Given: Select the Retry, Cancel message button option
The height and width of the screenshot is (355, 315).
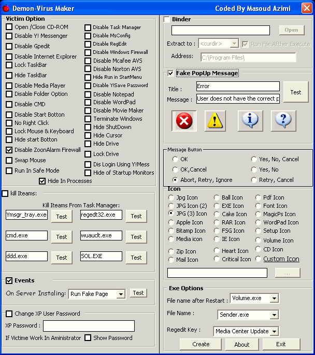Looking at the screenshot, I should point(254,180).
